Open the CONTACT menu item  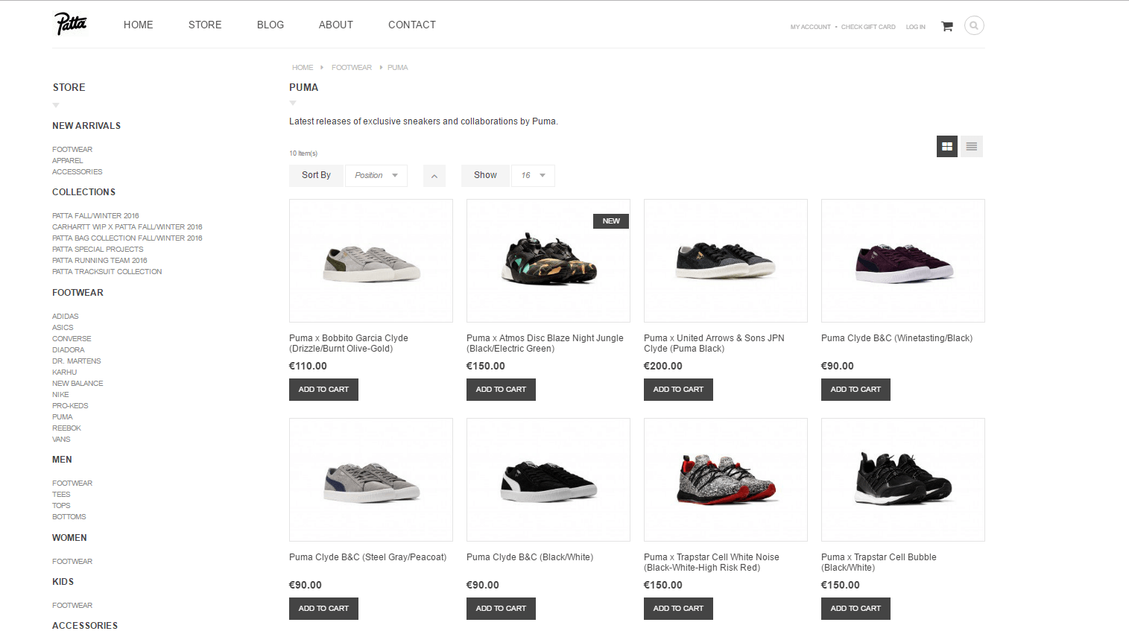pyautogui.click(x=412, y=25)
